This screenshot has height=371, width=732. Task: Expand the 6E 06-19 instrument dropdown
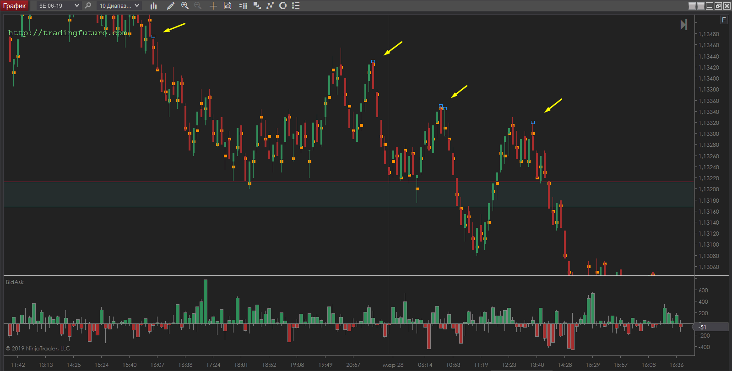click(x=76, y=5)
